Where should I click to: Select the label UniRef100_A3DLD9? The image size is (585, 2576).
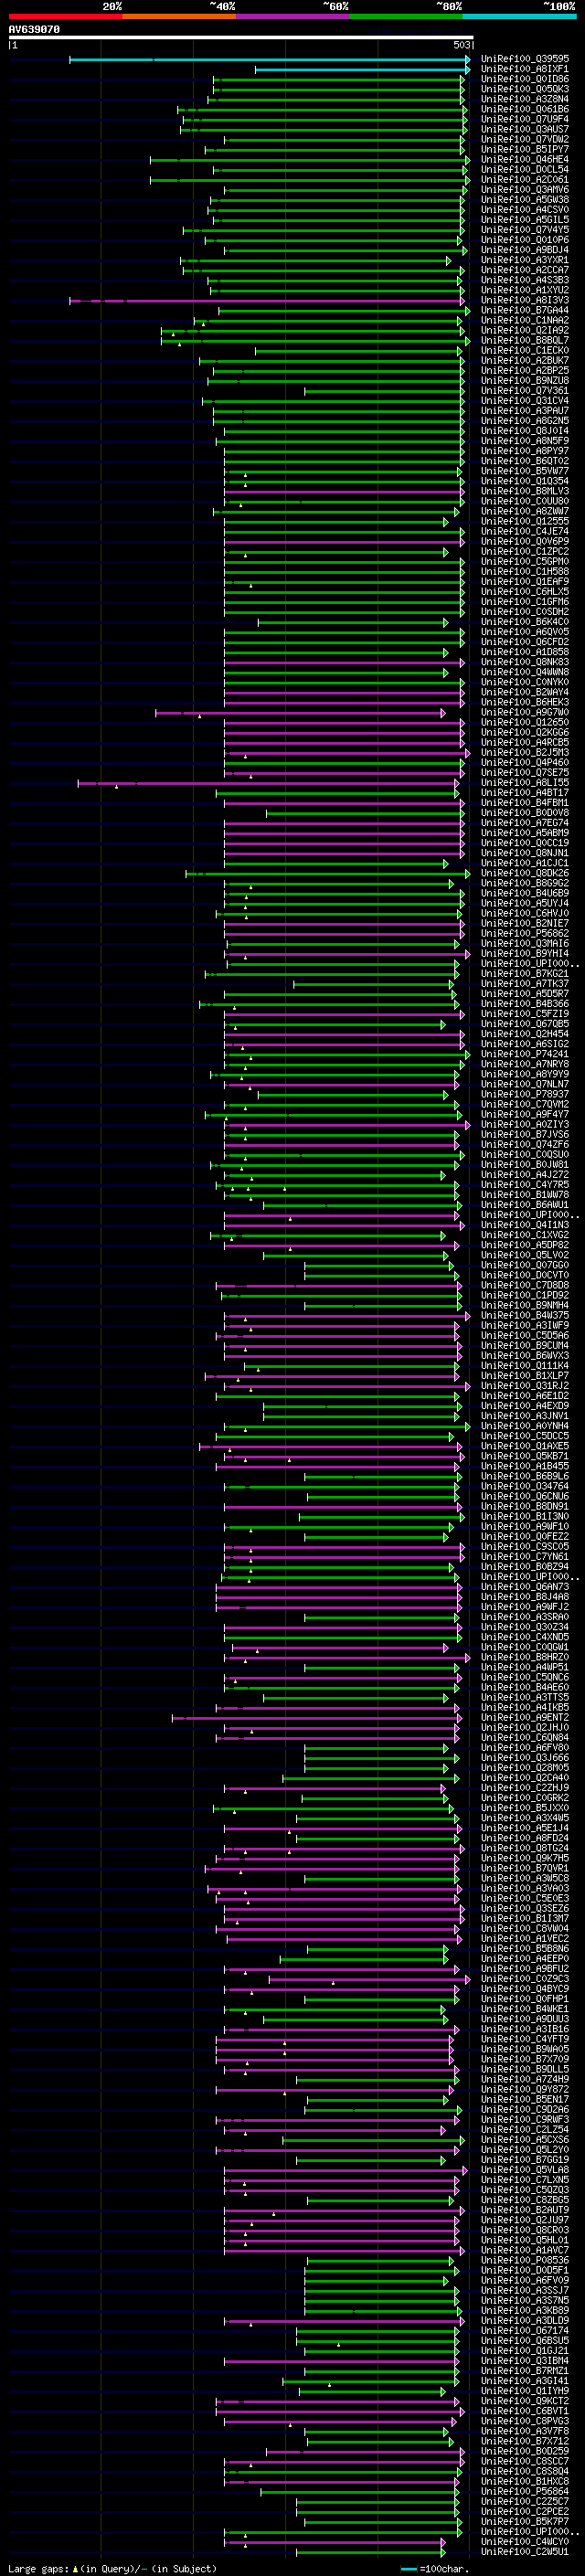point(525,2319)
